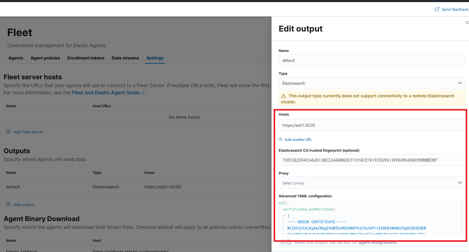The image size is (469, 252).
Task: Close the Edit output flyout
Action: (467, 23)
